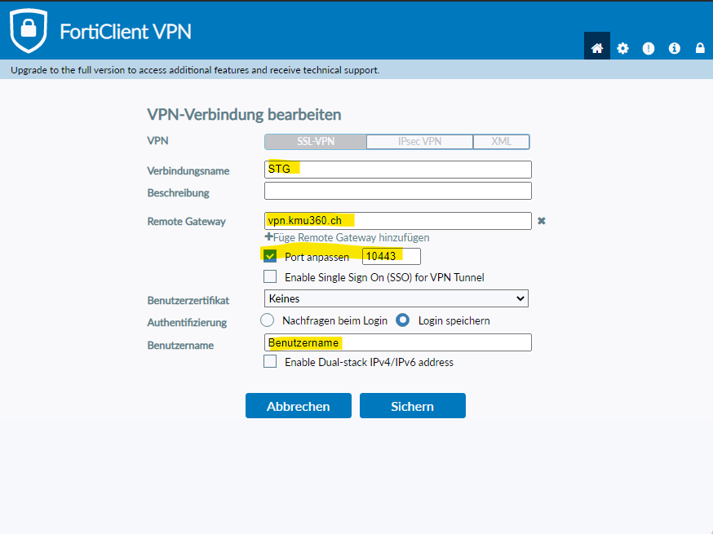The image size is (713, 534).
Task: Remove the Remote Gateway with the X icon
Action: (x=541, y=221)
